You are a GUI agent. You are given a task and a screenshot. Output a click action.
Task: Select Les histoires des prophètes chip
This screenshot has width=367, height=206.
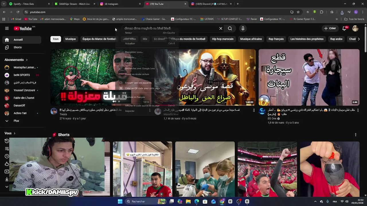pos(307,39)
